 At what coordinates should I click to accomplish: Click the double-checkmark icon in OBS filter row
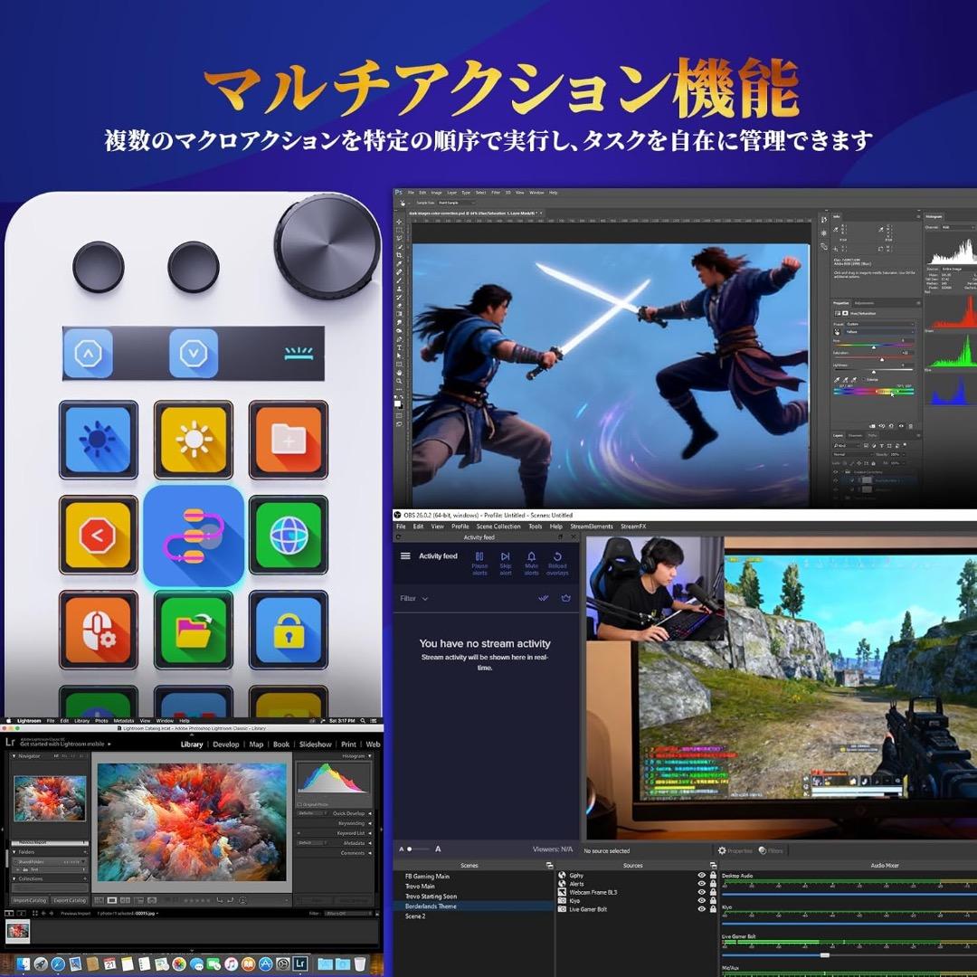pyautogui.click(x=544, y=598)
